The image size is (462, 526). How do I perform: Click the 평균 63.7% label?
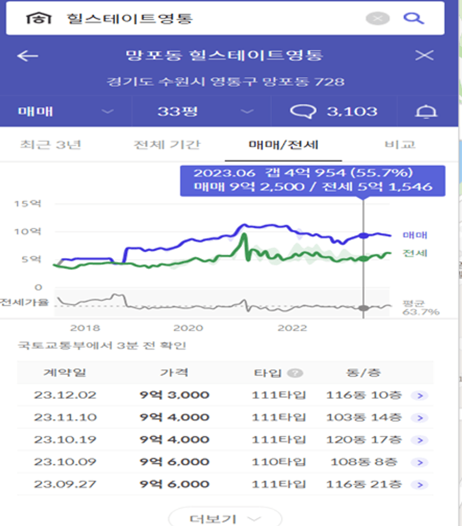coord(421,308)
